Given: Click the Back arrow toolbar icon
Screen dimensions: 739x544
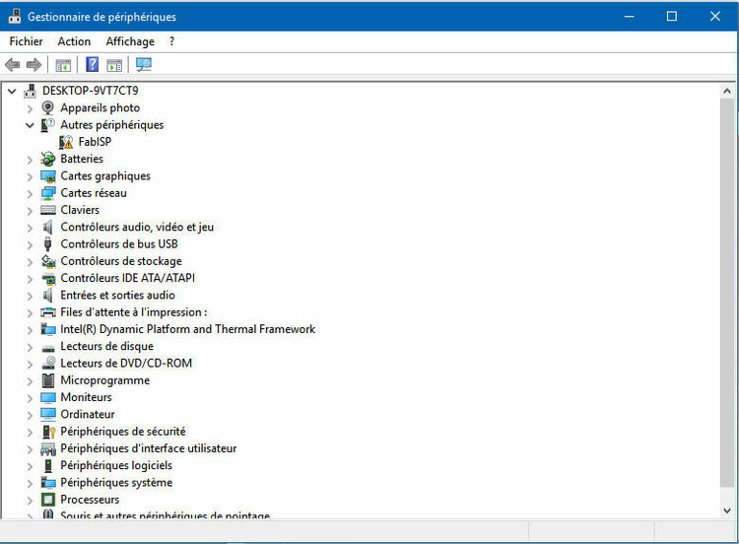Looking at the screenshot, I should pos(12,65).
